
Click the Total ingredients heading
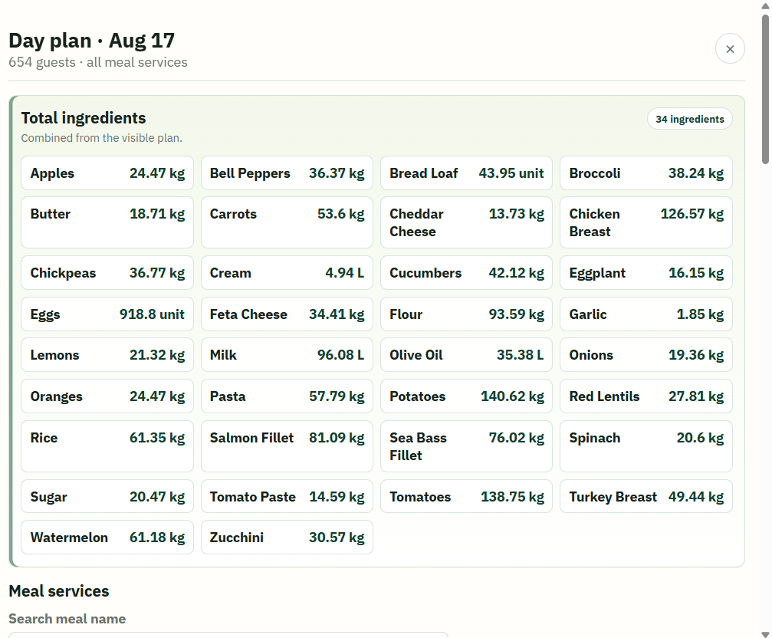click(84, 118)
